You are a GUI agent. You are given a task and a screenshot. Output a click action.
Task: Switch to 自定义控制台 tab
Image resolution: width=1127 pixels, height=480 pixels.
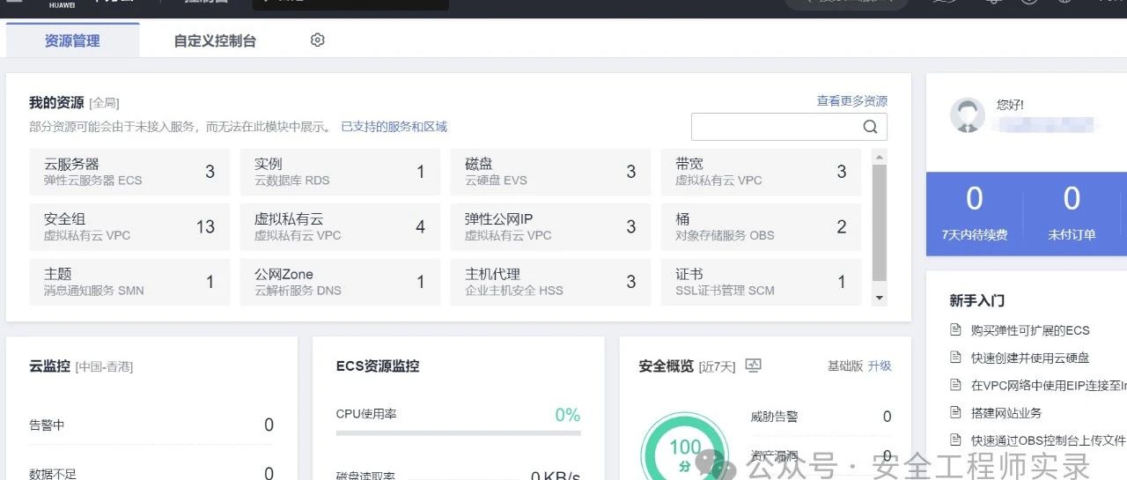215,41
